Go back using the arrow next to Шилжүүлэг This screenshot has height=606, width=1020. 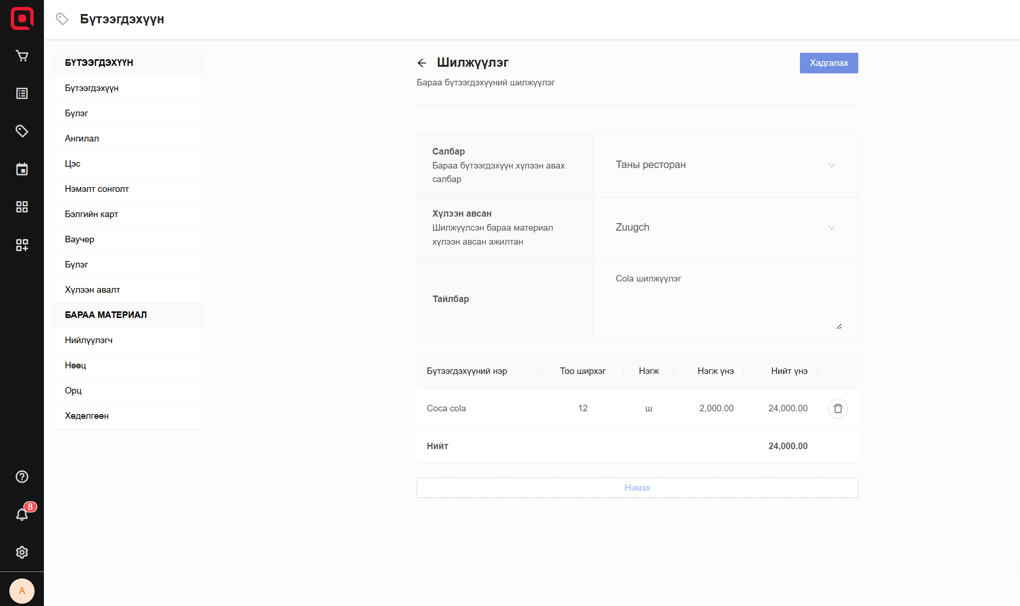[x=422, y=63]
